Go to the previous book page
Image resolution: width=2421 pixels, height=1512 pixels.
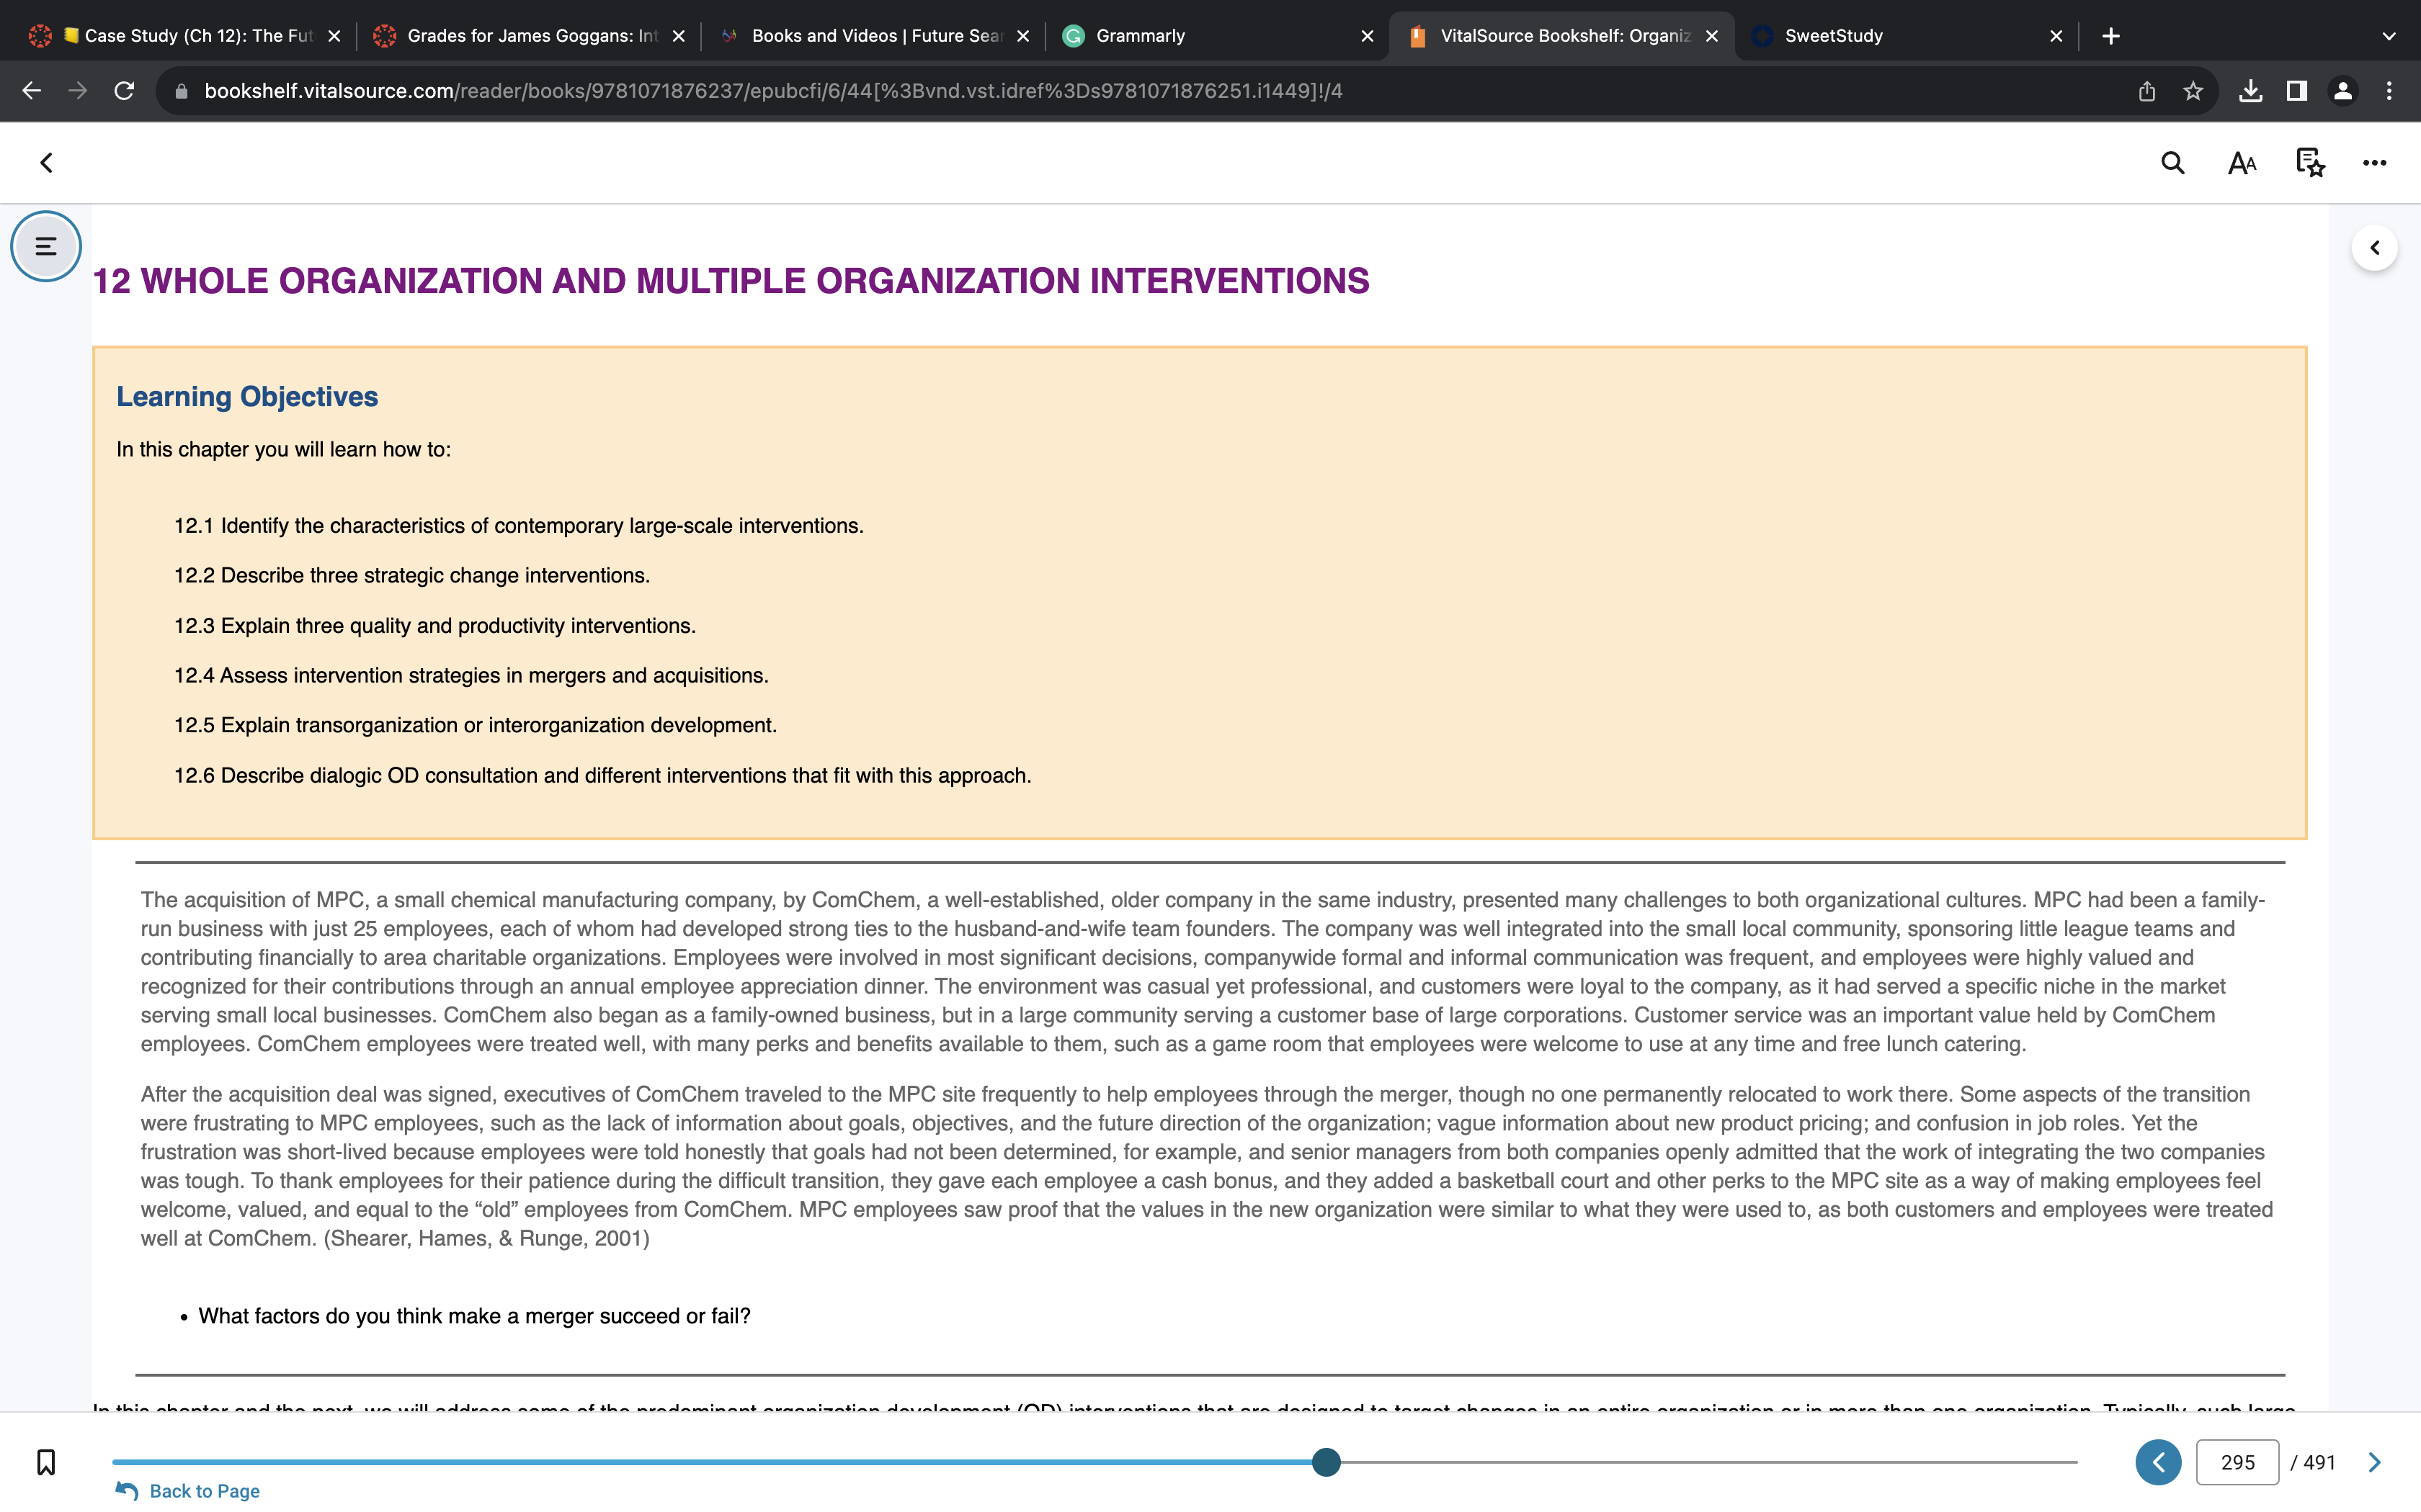pyautogui.click(x=2158, y=1462)
